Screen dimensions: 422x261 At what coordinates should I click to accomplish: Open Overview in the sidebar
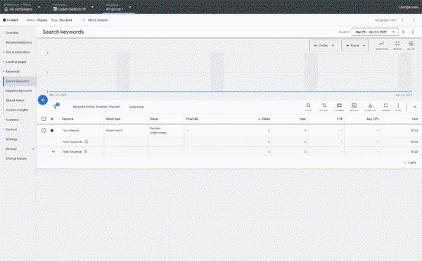12,32
